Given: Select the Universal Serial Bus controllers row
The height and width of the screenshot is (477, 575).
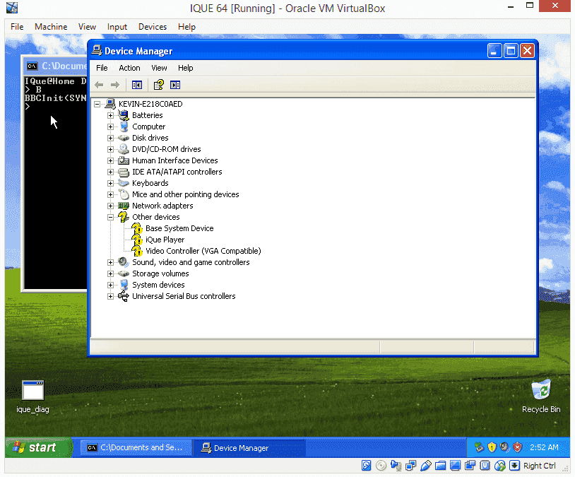Looking at the screenshot, I should tap(184, 296).
